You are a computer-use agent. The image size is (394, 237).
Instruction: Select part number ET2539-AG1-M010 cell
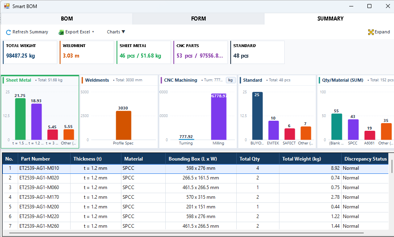(x=44, y=168)
